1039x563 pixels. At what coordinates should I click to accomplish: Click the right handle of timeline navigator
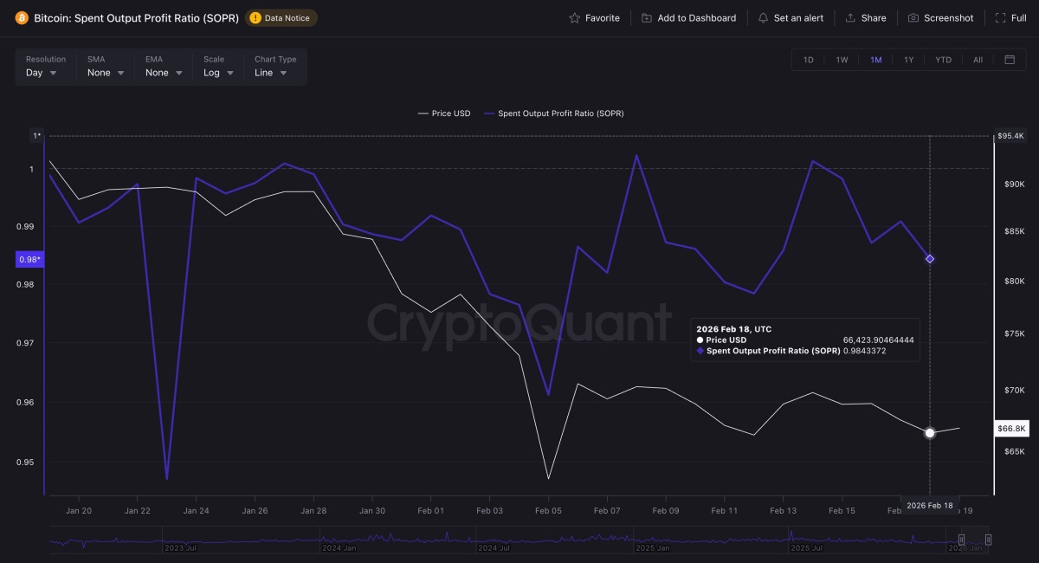pos(988,540)
